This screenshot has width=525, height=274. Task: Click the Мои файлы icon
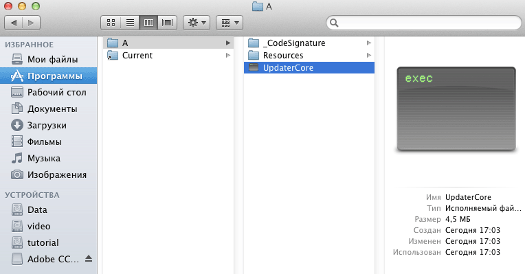[17, 59]
